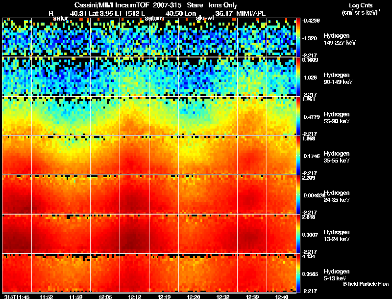The width and height of the screenshot is (392, 299).
Task: Click the '12:26' time axis label
Action: click(x=194, y=297)
